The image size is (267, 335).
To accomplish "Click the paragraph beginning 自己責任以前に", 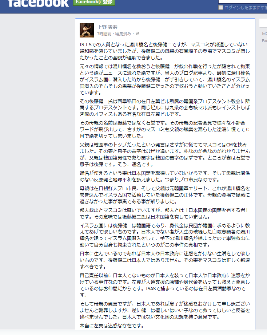I will 164,285.
